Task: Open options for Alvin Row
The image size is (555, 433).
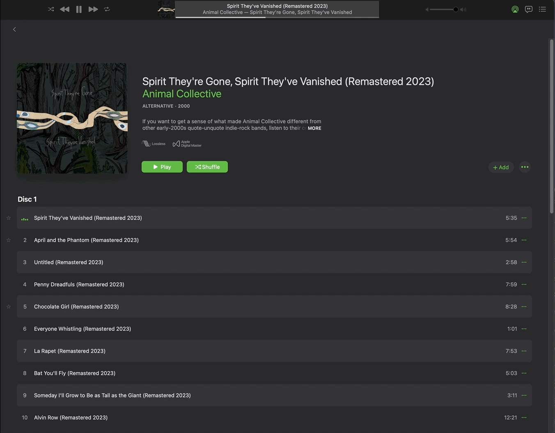Action: pos(524,417)
